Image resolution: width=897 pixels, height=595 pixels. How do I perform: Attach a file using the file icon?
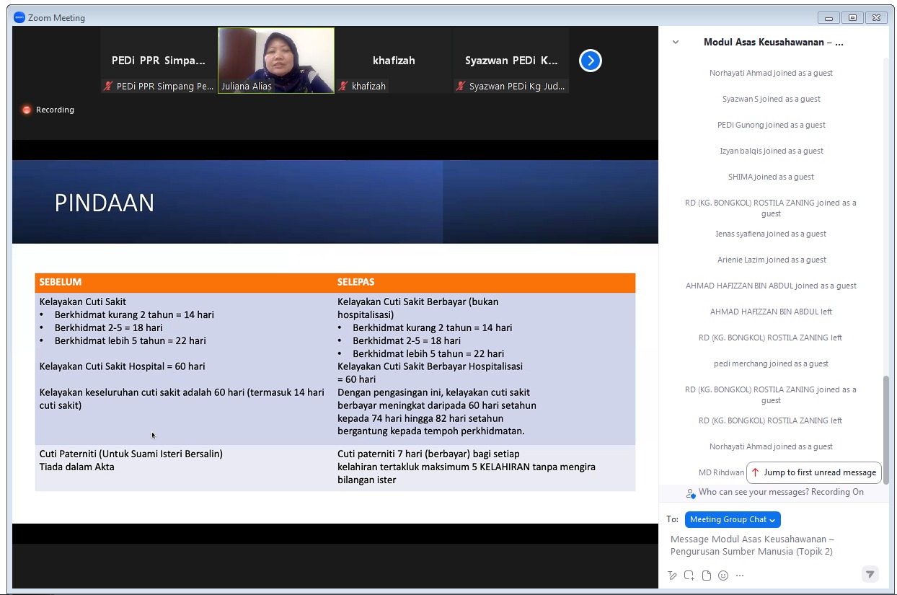pos(707,576)
